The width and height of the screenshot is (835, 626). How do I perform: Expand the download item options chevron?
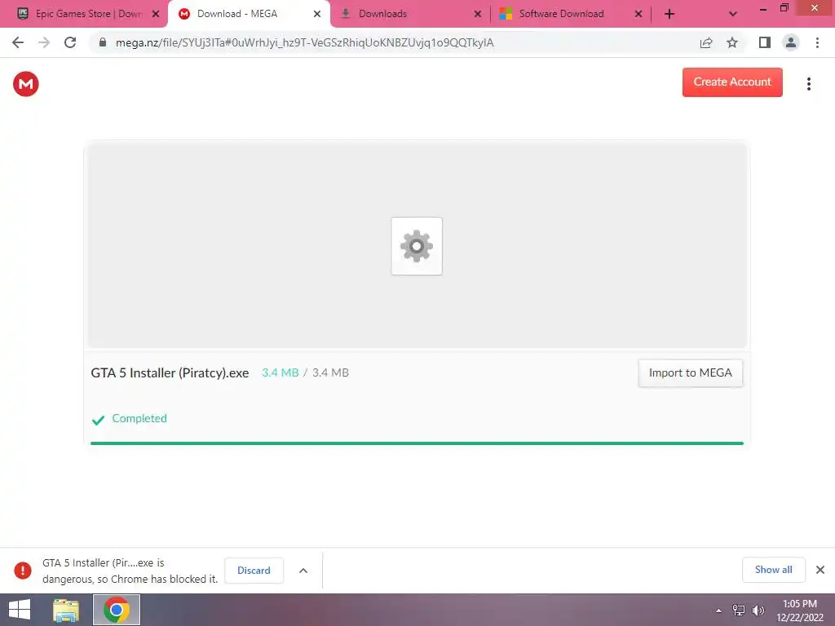[x=303, y=570]
